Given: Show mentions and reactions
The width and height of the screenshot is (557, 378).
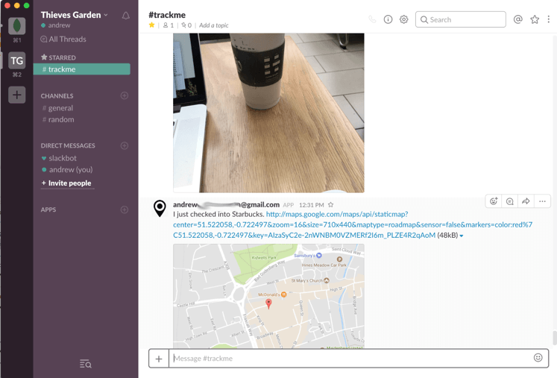Looking at the screenshot, I should (x=518, y=19).
